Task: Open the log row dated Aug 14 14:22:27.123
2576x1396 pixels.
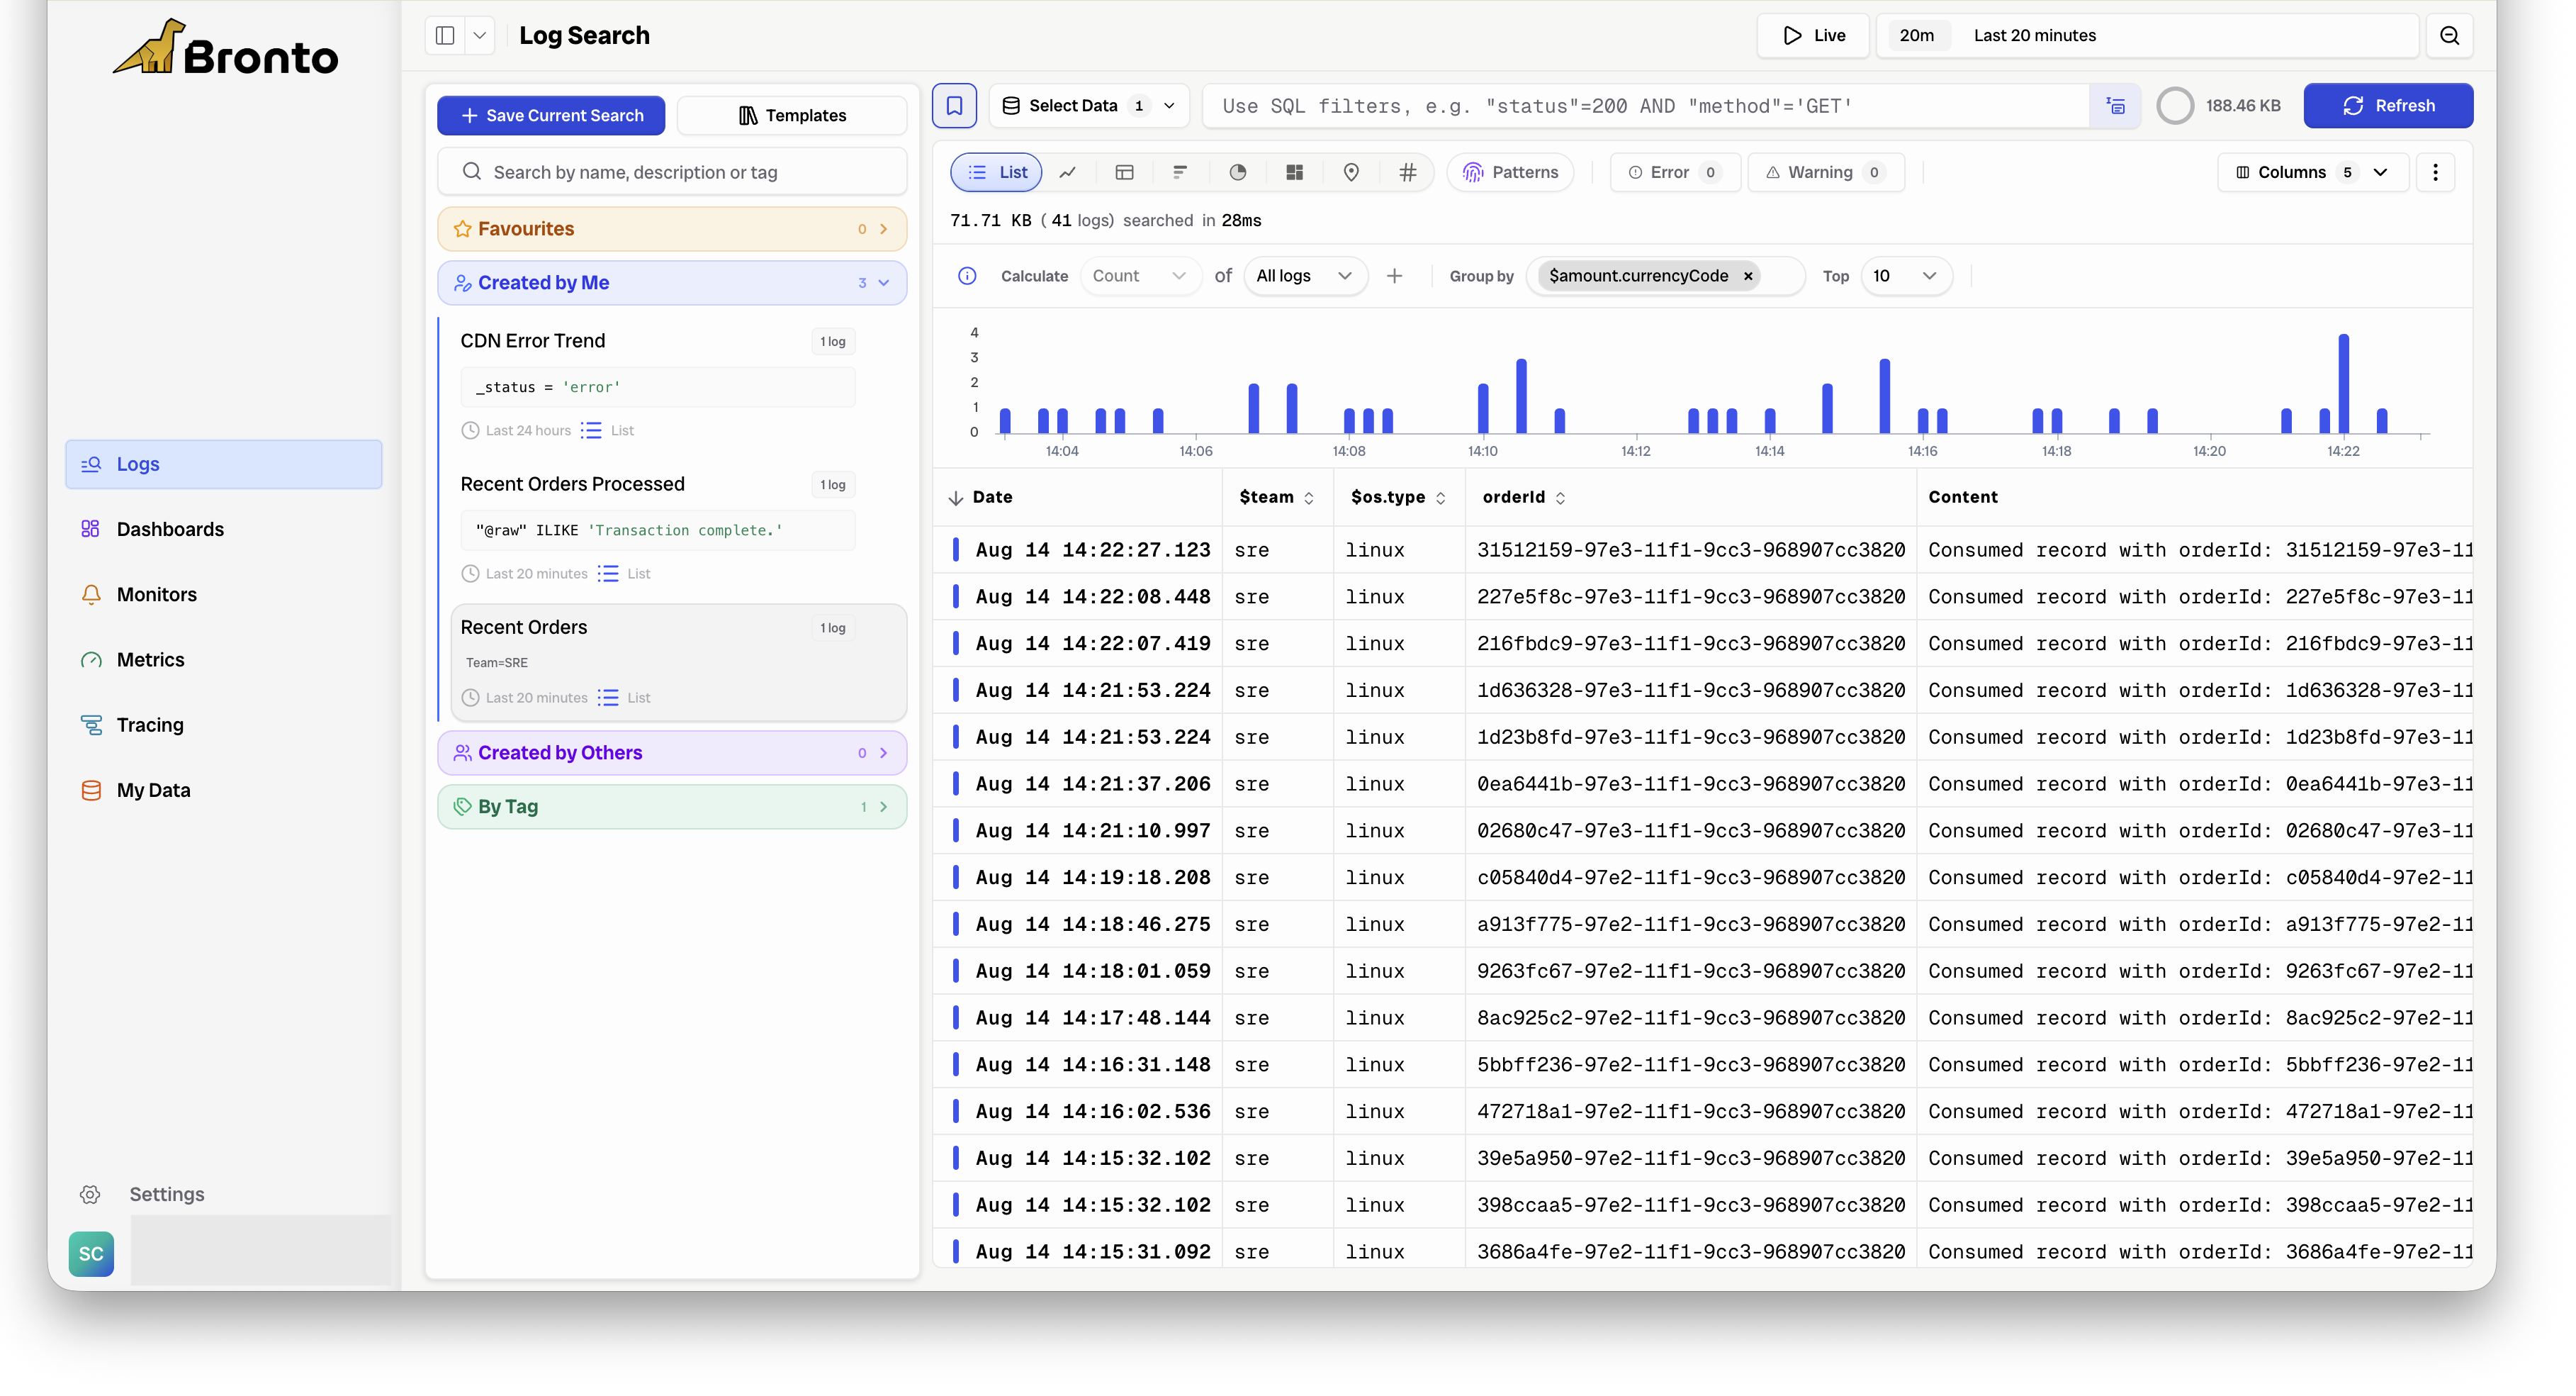Action: [1702, 549]
